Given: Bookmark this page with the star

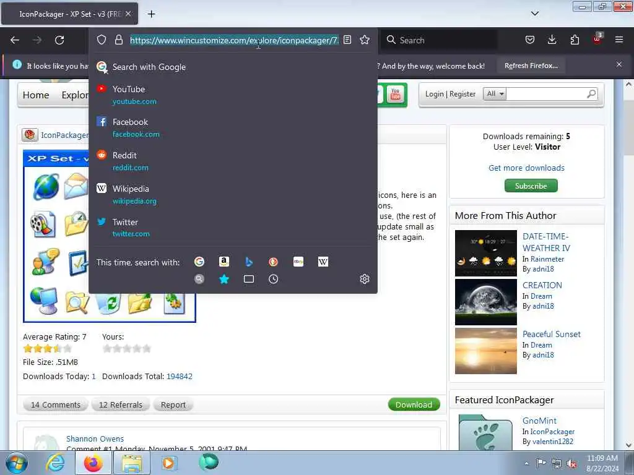Looking at the screenshot, I should click(x=365, y=40).
